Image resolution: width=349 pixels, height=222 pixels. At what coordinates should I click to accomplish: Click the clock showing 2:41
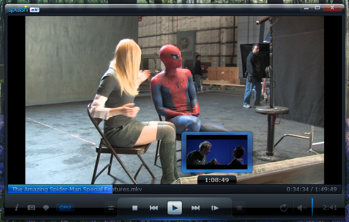coord(330,207)
